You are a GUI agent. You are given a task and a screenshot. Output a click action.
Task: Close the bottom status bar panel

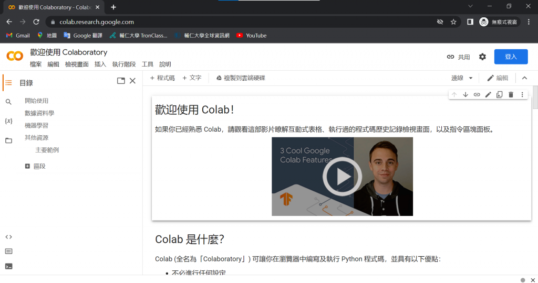coord(533,280)
